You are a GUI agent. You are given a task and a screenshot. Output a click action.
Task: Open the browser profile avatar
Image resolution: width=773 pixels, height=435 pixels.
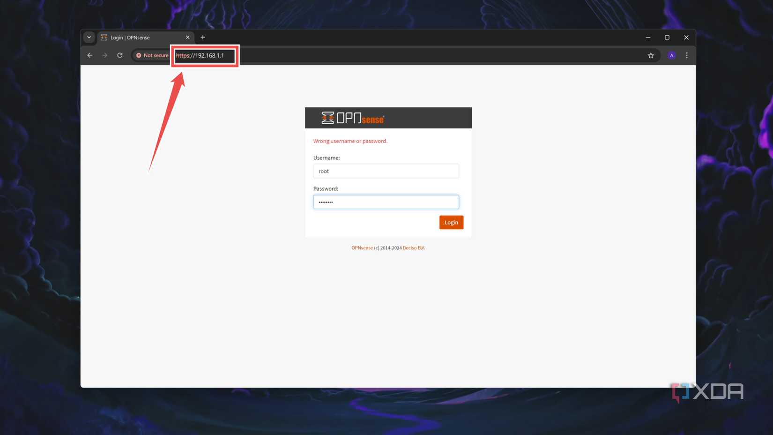coord(671,55)
